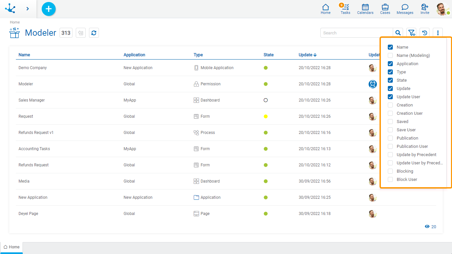Open the search history icon

pyautogui.click(x=425, y=33)
